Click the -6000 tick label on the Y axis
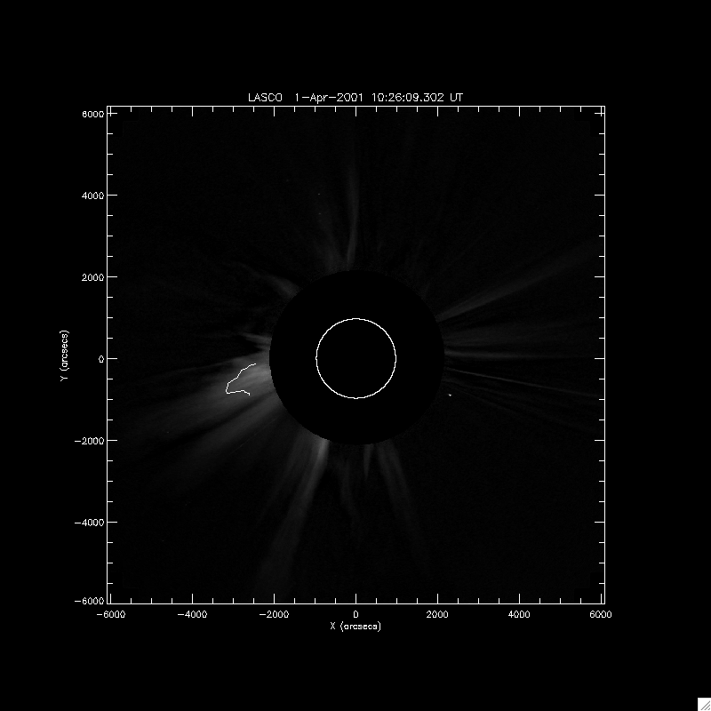Image resolution: width=711 pixels, height=711 pixels. pyautogui.click(x=92, y=603)
